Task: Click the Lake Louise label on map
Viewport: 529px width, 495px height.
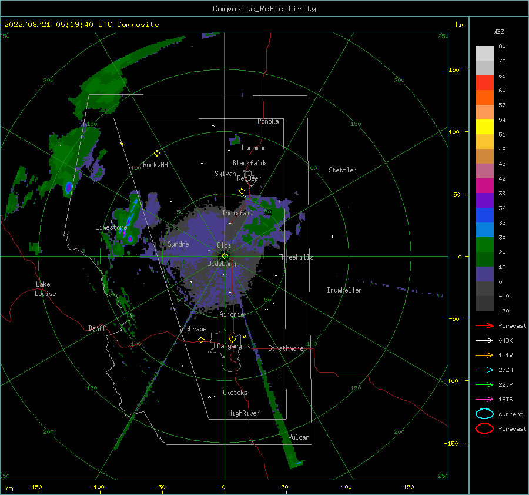Action: click(45, 289)
